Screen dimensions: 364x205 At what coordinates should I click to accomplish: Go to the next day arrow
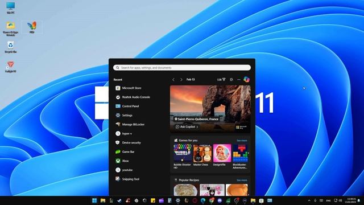pyautogui.click(x=181, y=80)
